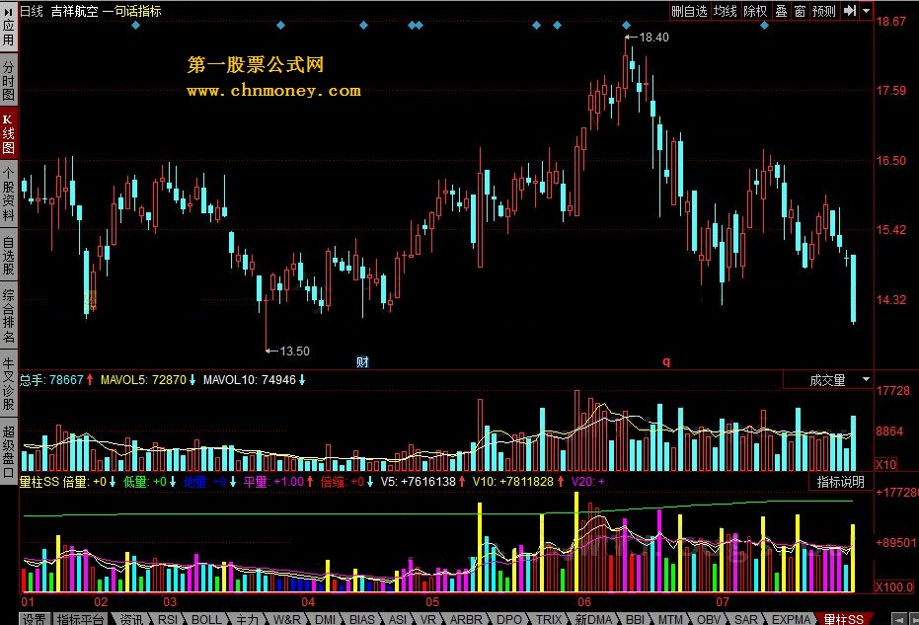The image size is (919, 625).
Task: Click the 叠 overlay stock button
Action: 781,11
